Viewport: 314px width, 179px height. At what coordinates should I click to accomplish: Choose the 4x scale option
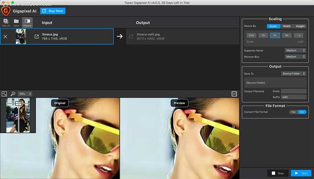pos(275,35)
